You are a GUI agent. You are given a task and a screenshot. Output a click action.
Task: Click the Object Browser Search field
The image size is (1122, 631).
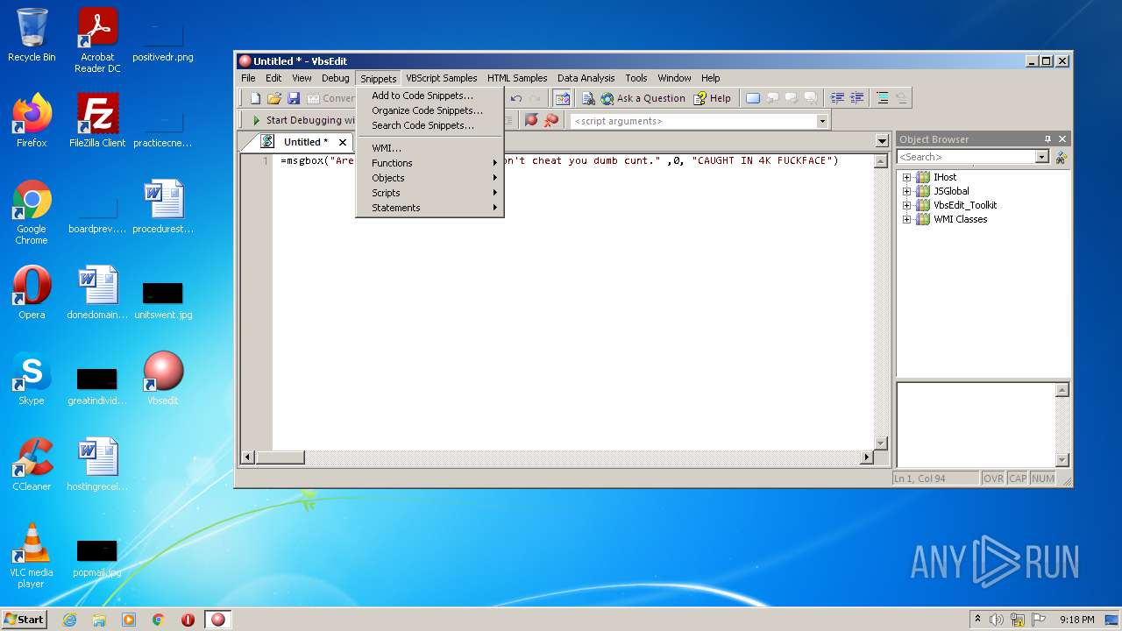point(967,157)
